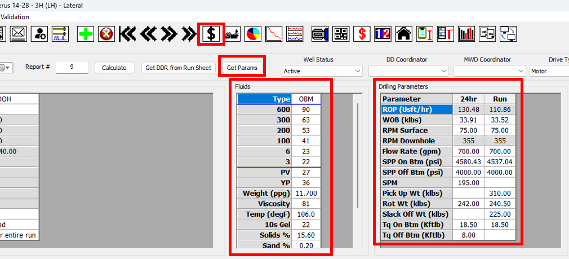569x259 pixels.
Task: Jump to first report with rewind arrows
Action: pyautogui.click(x=128, y=34)
